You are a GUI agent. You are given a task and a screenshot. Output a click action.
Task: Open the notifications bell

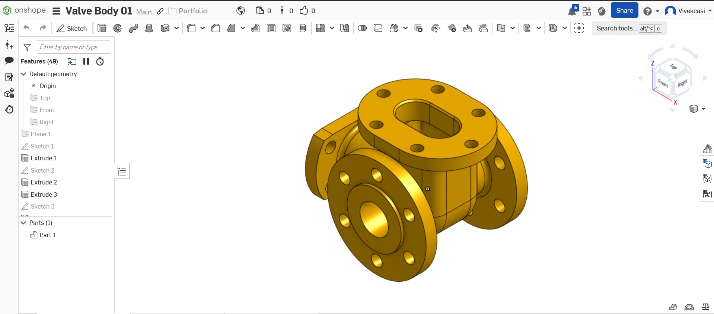572,11
